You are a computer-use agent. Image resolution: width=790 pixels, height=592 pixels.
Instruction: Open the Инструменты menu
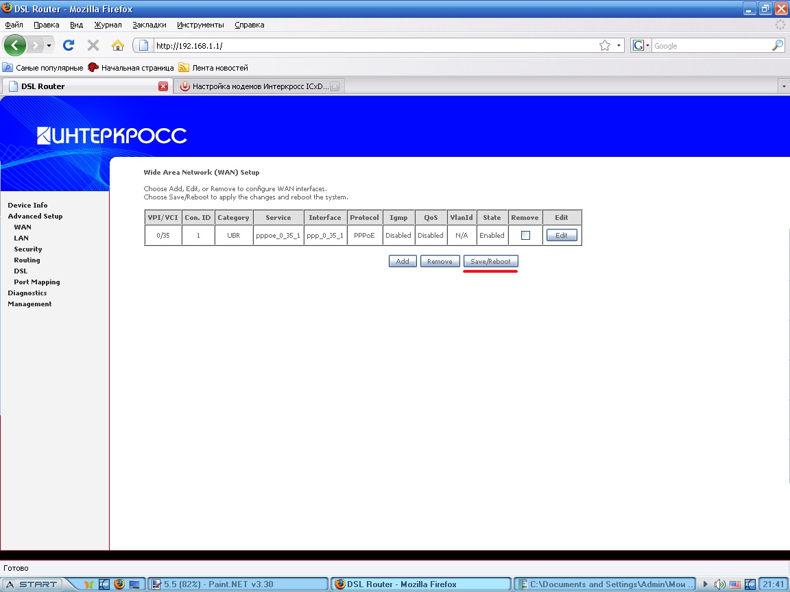pyautogui.click(x=200, y=25)
